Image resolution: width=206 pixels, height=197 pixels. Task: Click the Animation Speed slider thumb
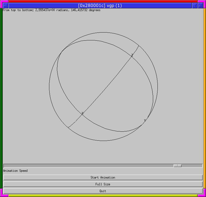pos(178,166)
